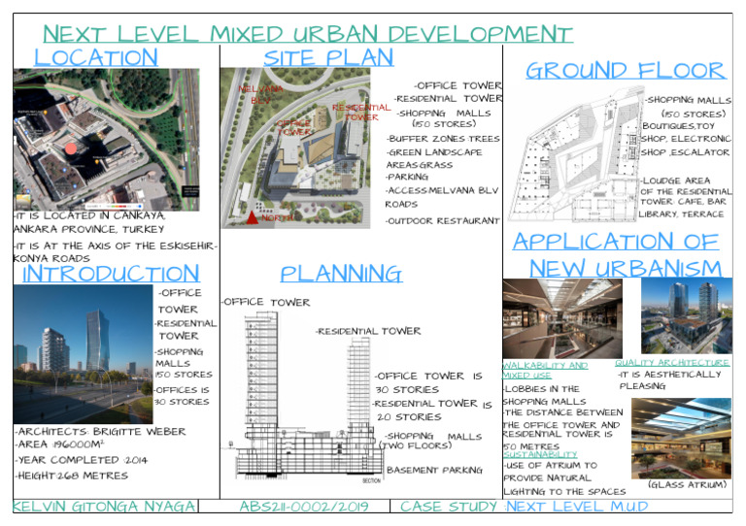Image resolution: width=746 pixels, height=526 pixels.
Task: Open the aerial towers photo above Quality Architecture
Action: pyautogui.click(x=687, y=316)
